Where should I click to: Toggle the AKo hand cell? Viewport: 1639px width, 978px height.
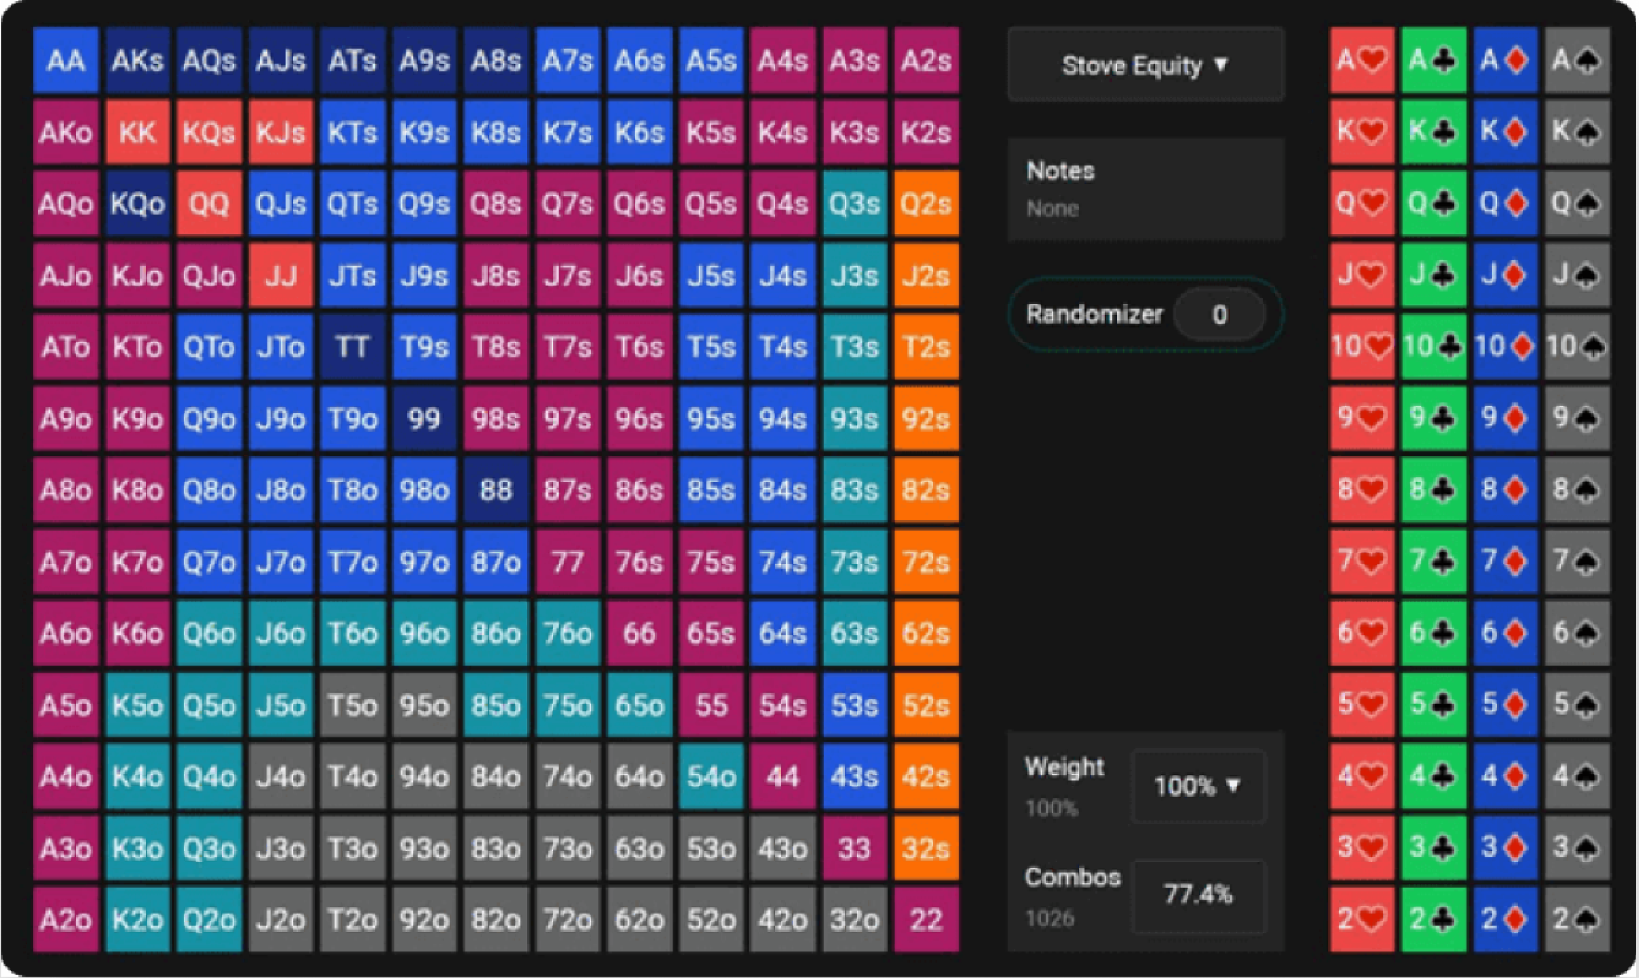(66, 132)
